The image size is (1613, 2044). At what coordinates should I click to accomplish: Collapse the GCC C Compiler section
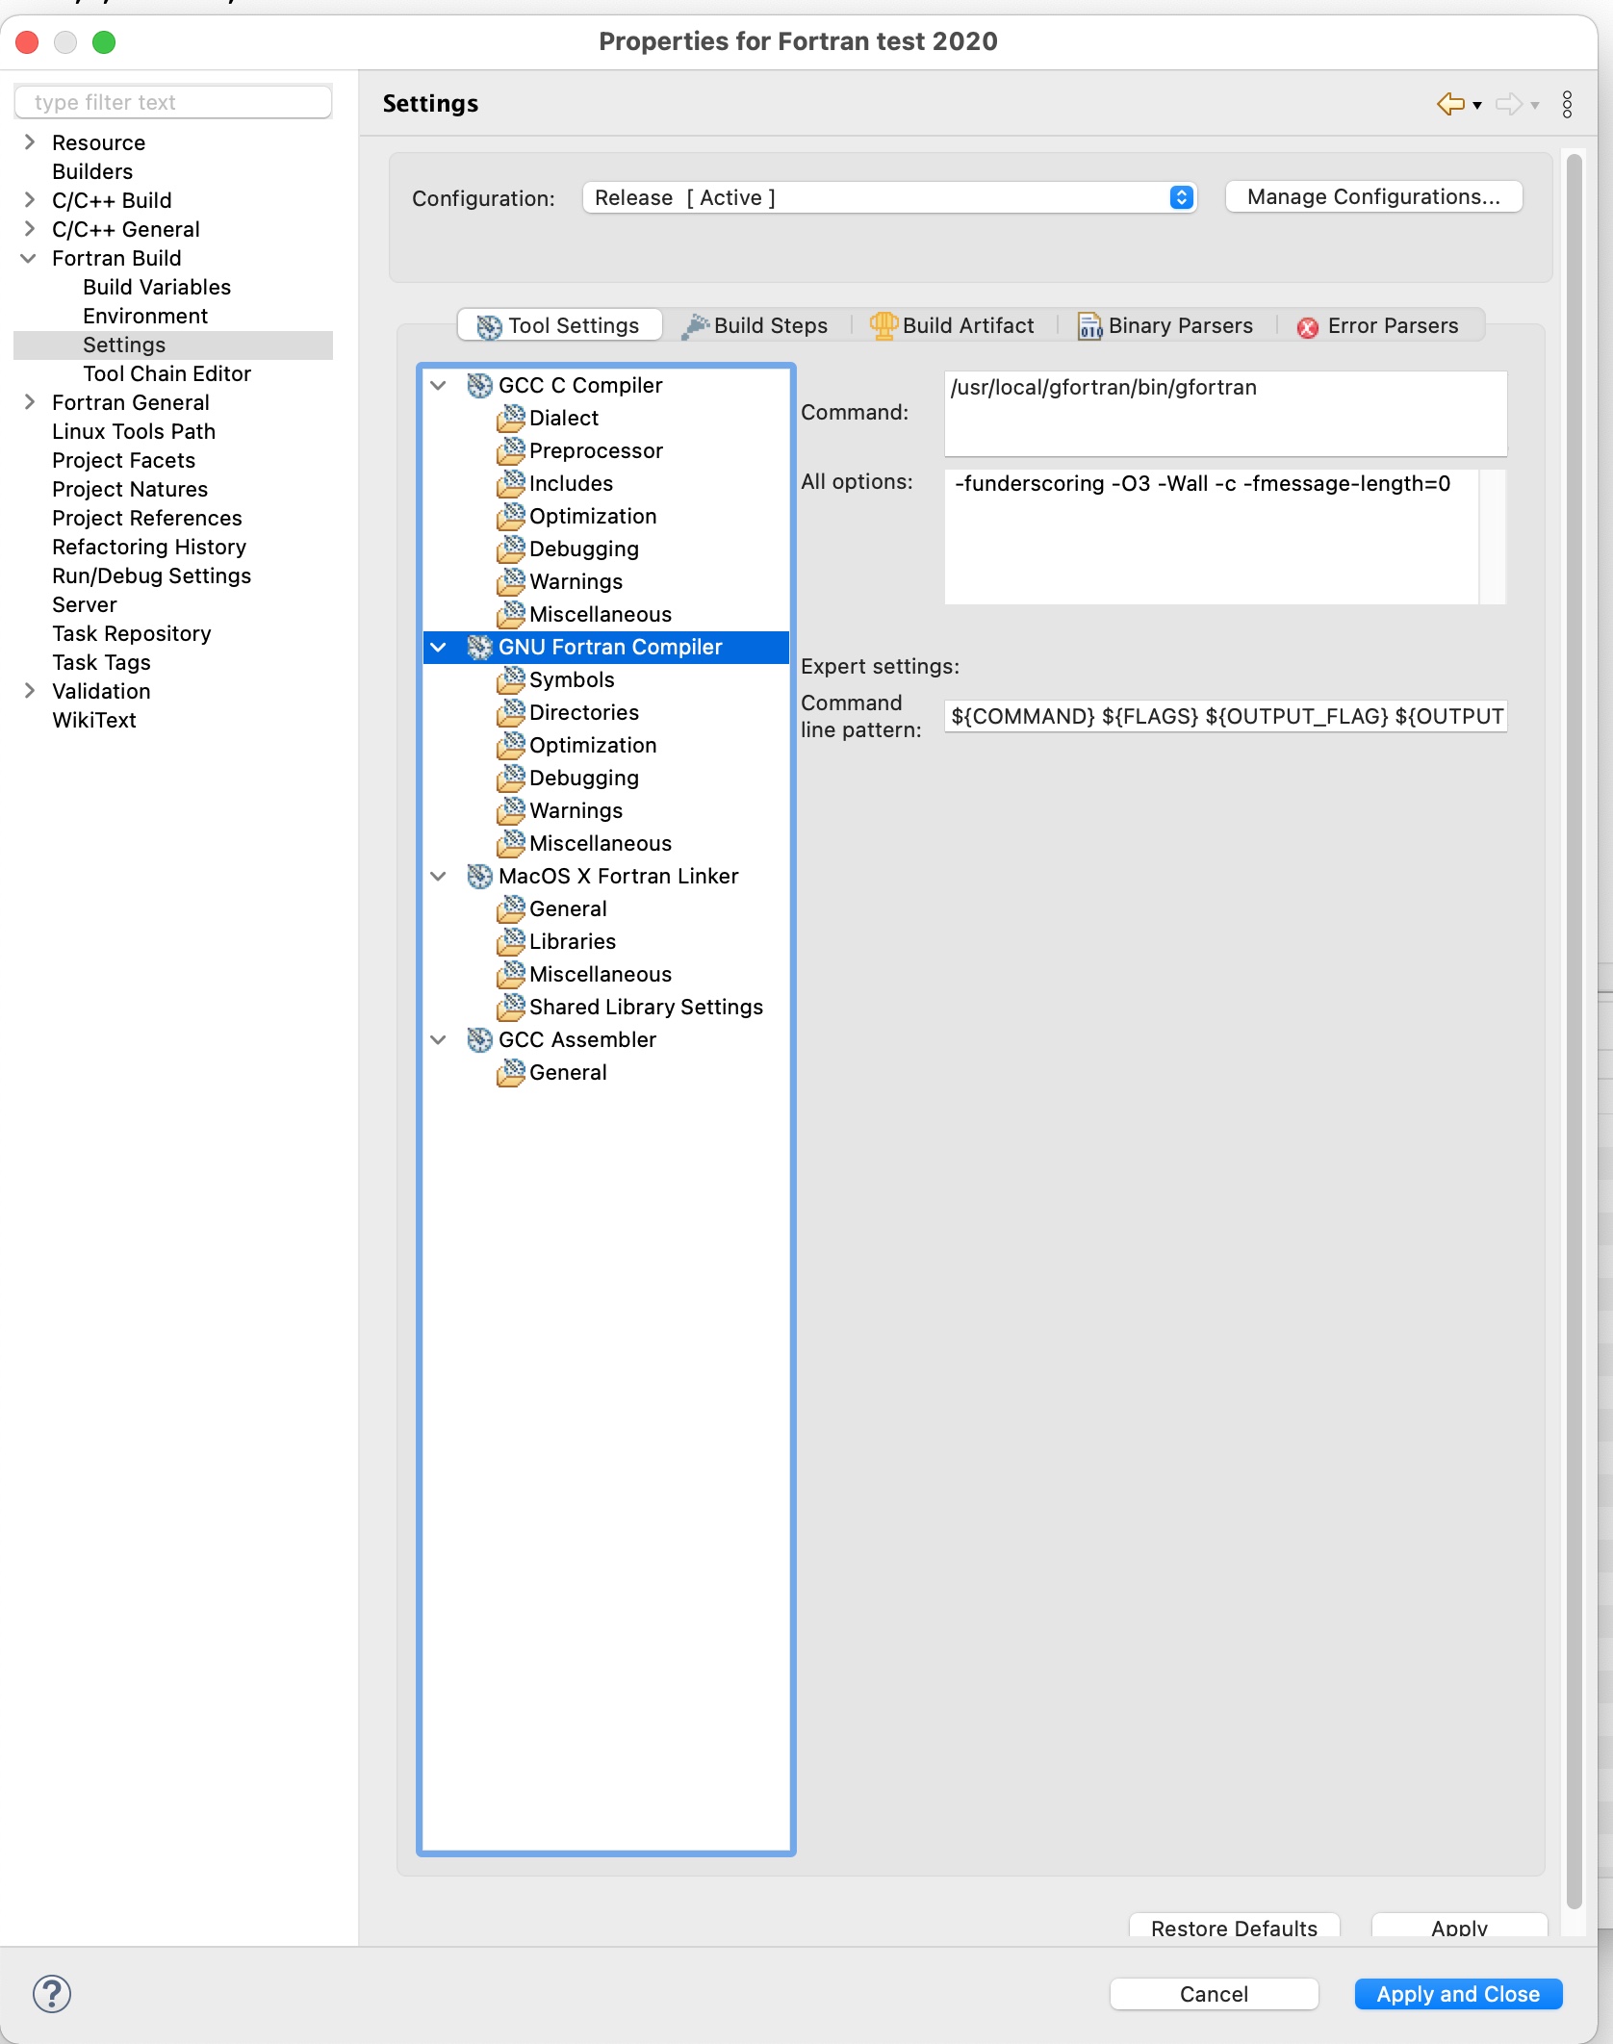click(x=438, y=385)
